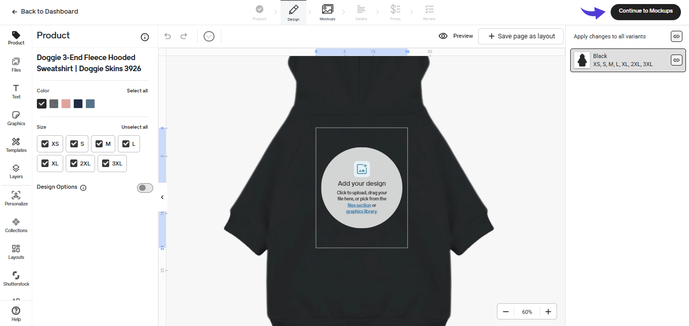Go to the Mockups step
The height and width of the screenshot is (326, 689).
click(328, 13)
